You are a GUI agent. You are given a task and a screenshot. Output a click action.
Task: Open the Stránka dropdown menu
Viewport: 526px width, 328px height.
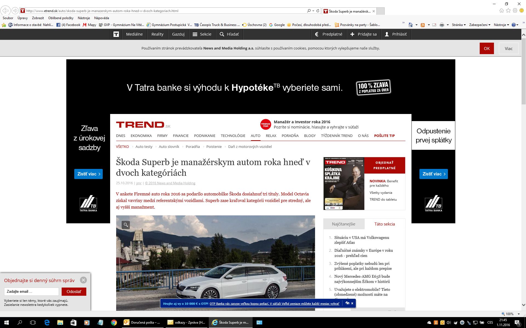pos(459,25)
